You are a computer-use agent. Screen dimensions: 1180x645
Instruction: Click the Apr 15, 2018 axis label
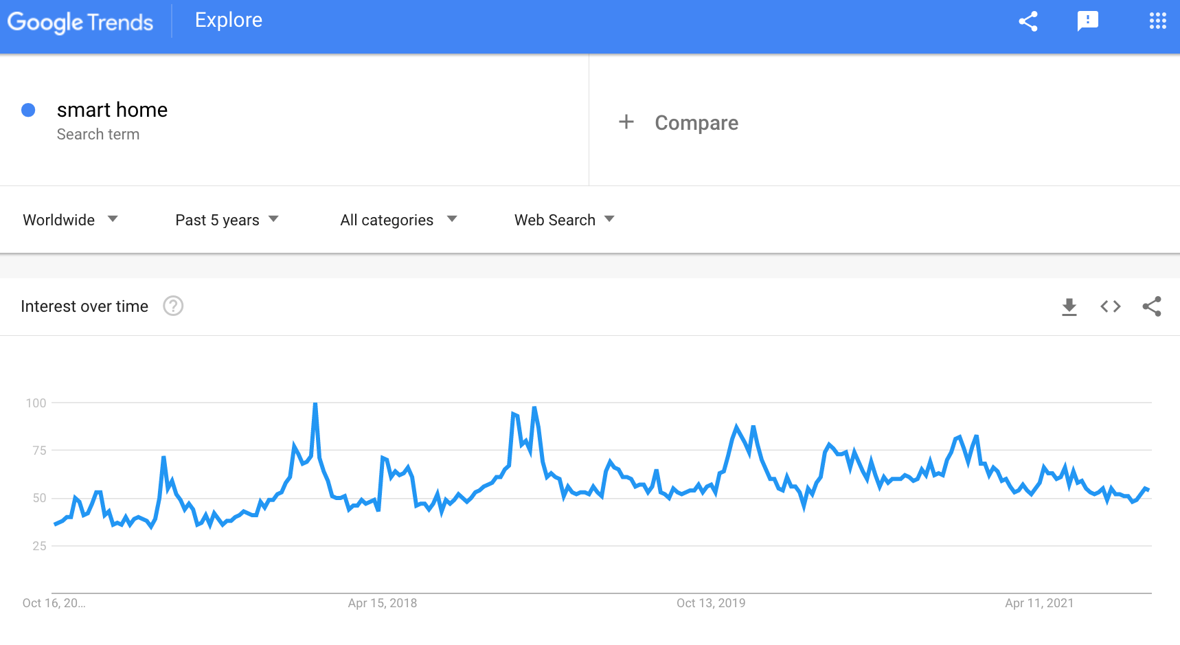click(382, 603)
